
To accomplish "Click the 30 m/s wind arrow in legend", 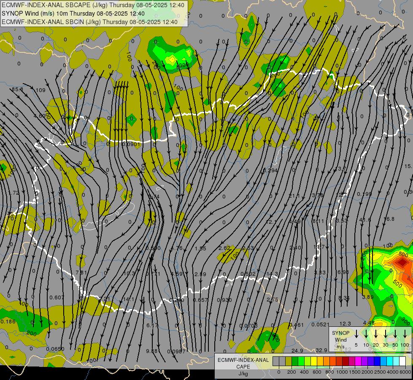I will click(x=386, y=334).
